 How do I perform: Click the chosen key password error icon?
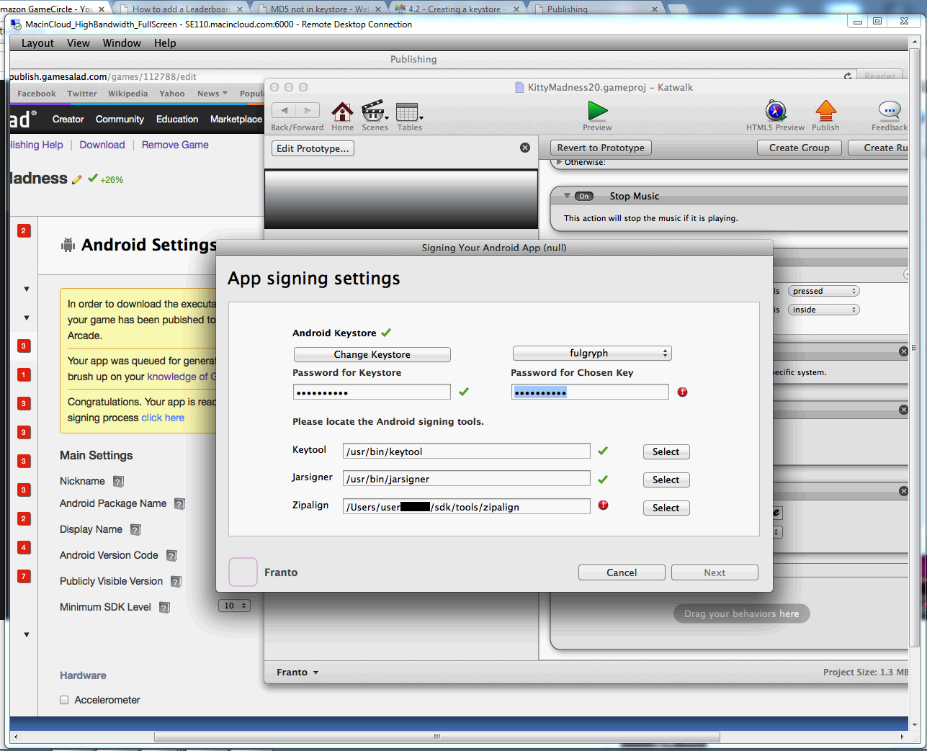tap(683, 392)
